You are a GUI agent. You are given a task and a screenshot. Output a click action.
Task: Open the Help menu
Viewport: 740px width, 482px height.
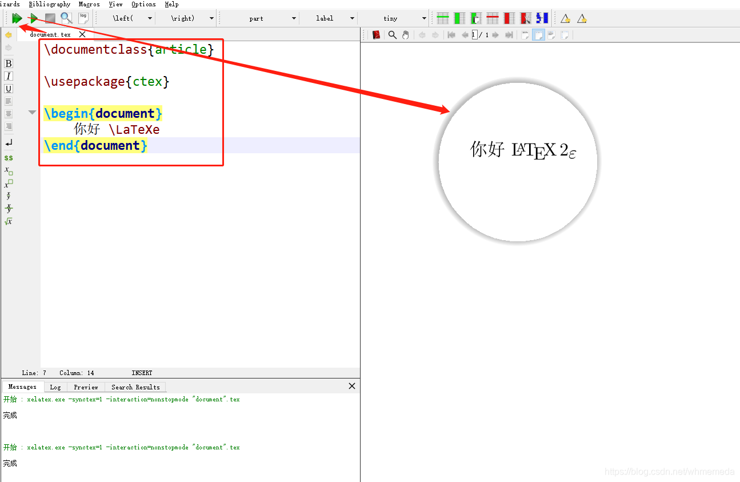pos(171,4)
